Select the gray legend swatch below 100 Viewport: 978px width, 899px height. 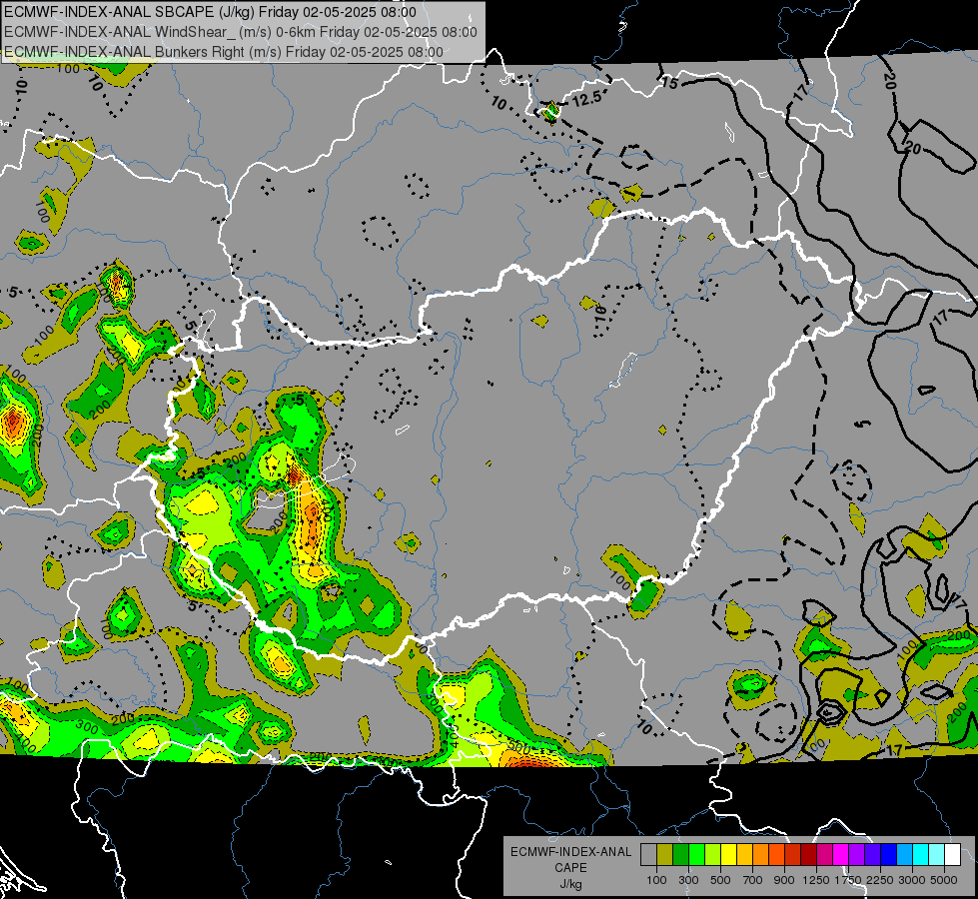coord(648,855)
